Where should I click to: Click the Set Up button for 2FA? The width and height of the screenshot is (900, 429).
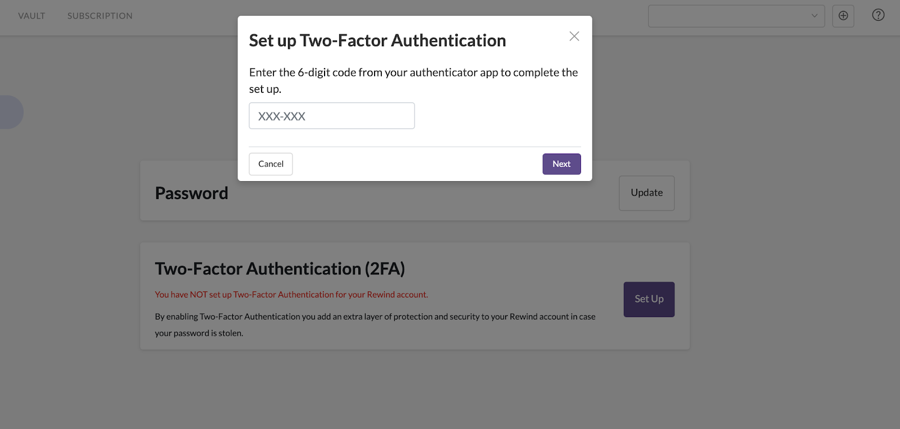coord(649,299)
